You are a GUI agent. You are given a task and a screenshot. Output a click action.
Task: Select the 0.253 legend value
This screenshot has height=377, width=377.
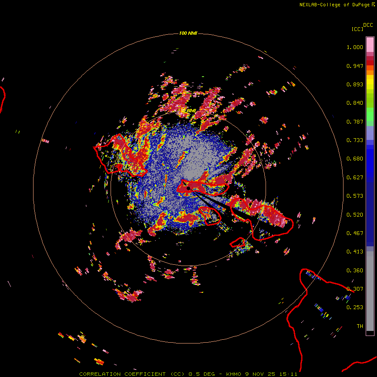pyautogui.click(x=355, y=307)
